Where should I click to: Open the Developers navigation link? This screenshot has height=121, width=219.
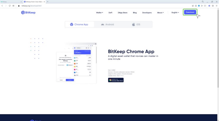point(147,13)
